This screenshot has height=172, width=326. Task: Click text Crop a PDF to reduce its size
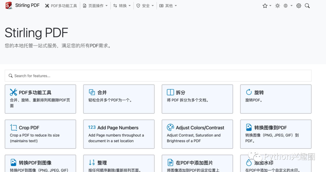[35, 135]
